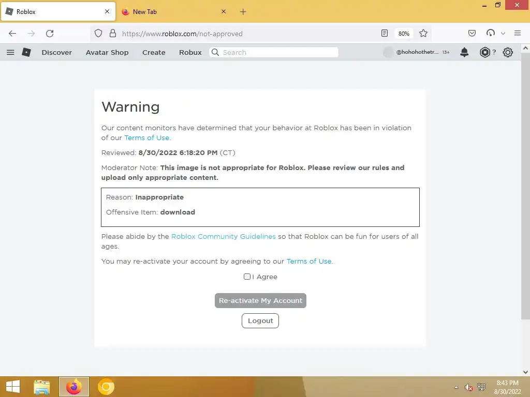
Task: Close the Roblox tab
Action: tap(107, 11)
